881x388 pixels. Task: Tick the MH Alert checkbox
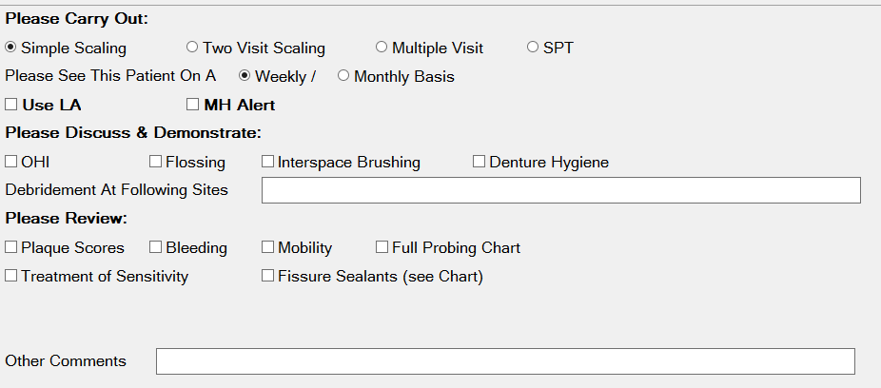[193, 105]
